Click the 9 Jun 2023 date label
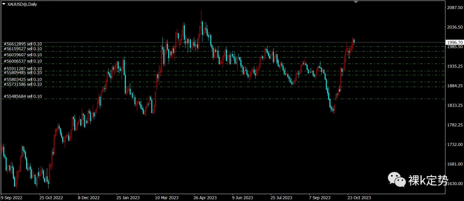 [x=242, y=198]
